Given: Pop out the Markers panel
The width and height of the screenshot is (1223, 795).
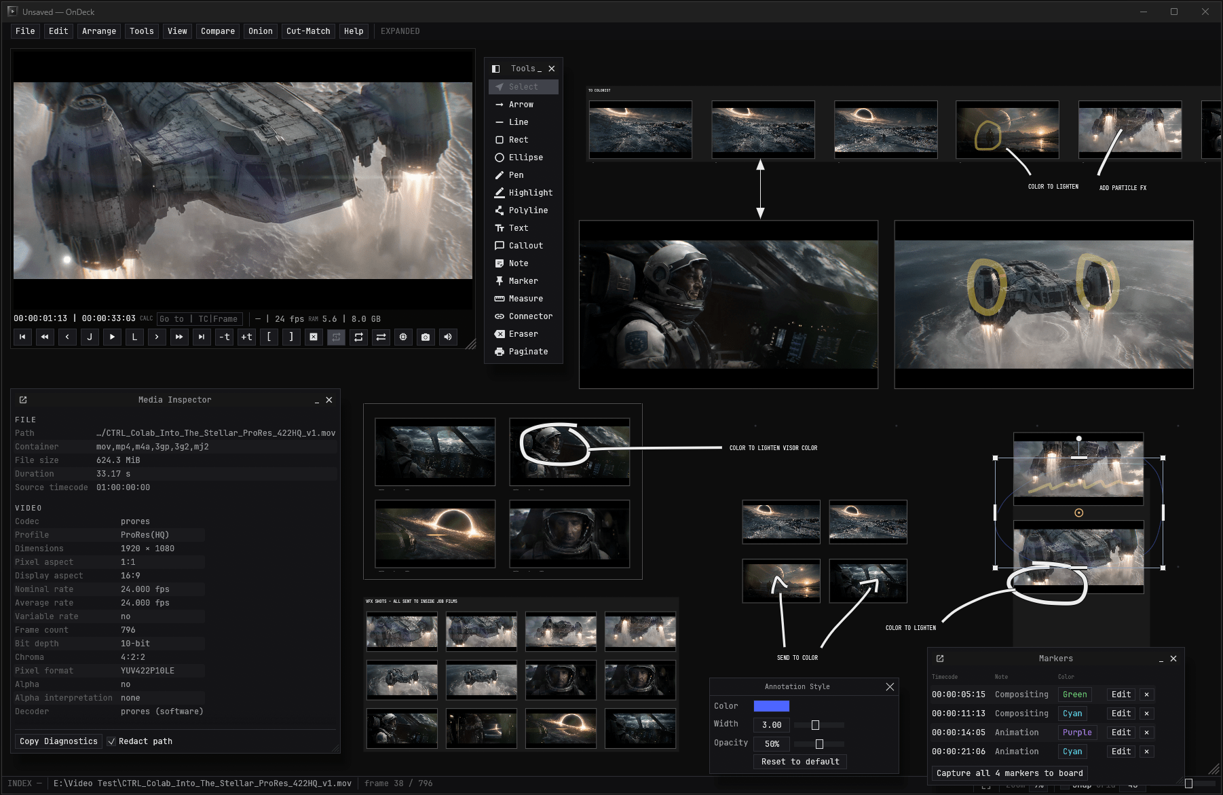Looking at the screenshot, I should [940, 659].
